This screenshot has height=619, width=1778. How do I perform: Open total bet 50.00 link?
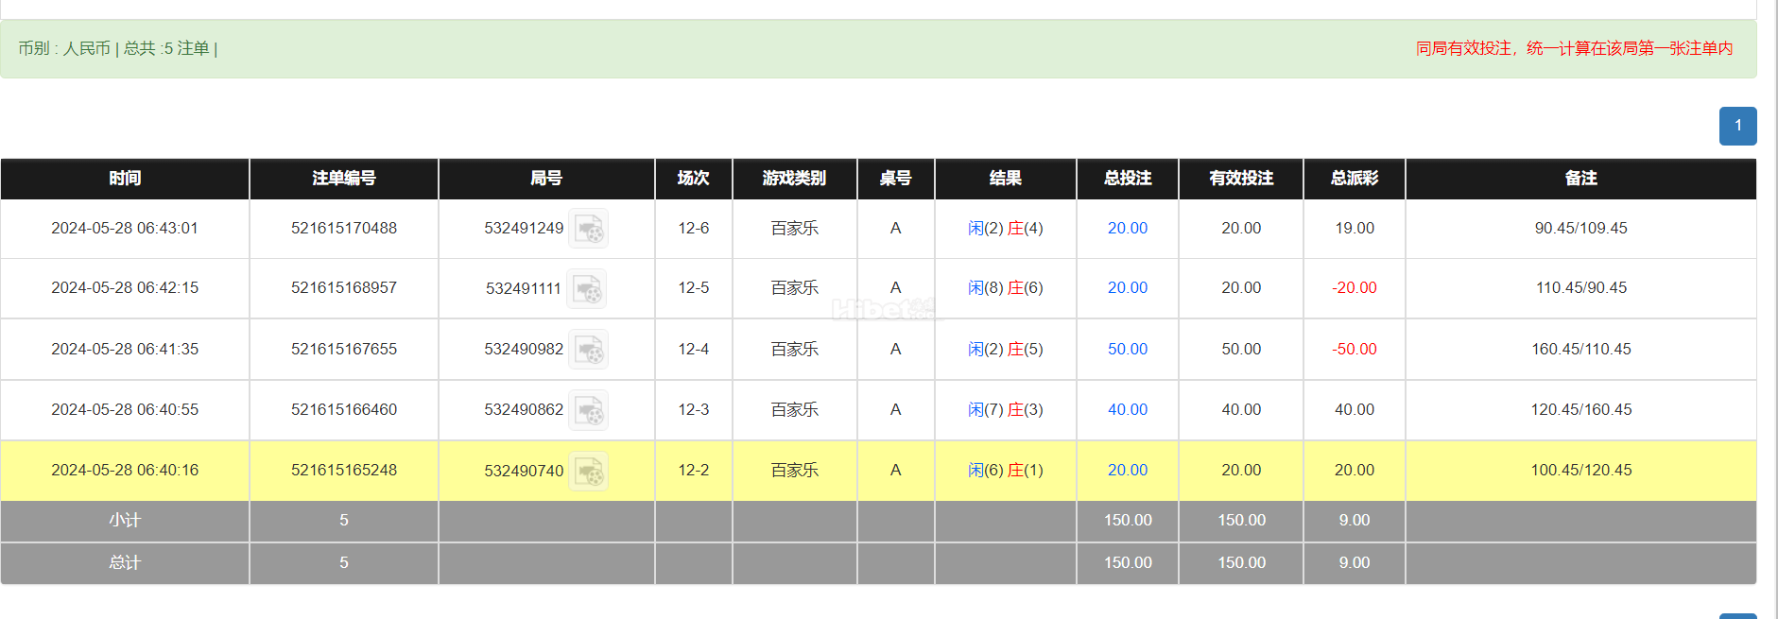(1128, 350)
